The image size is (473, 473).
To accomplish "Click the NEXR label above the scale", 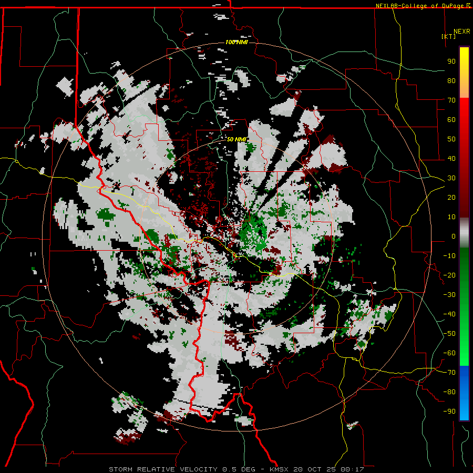I will [x=462, y=32].
